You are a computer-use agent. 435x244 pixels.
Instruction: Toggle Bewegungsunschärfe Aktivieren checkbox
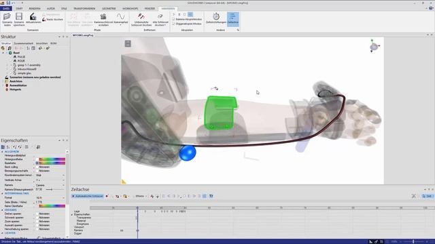coord(37,171)
